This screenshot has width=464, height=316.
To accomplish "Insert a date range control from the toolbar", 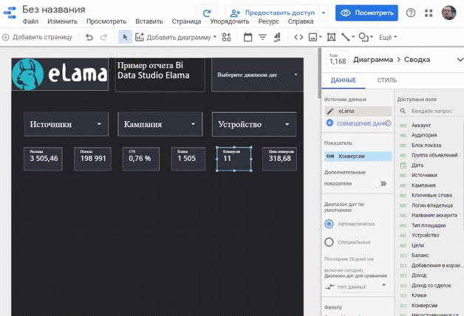I will click(248, 37).
